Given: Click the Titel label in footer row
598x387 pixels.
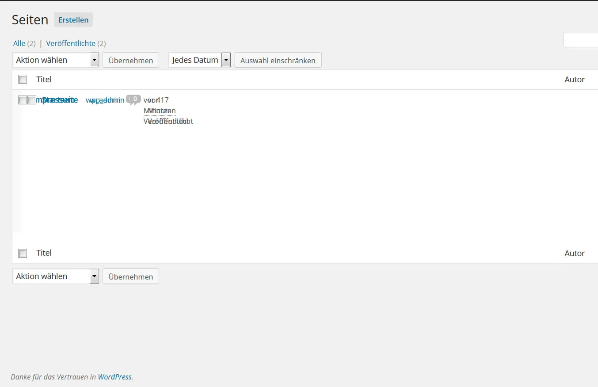Looking at the screenshot, I should point(44,253).
